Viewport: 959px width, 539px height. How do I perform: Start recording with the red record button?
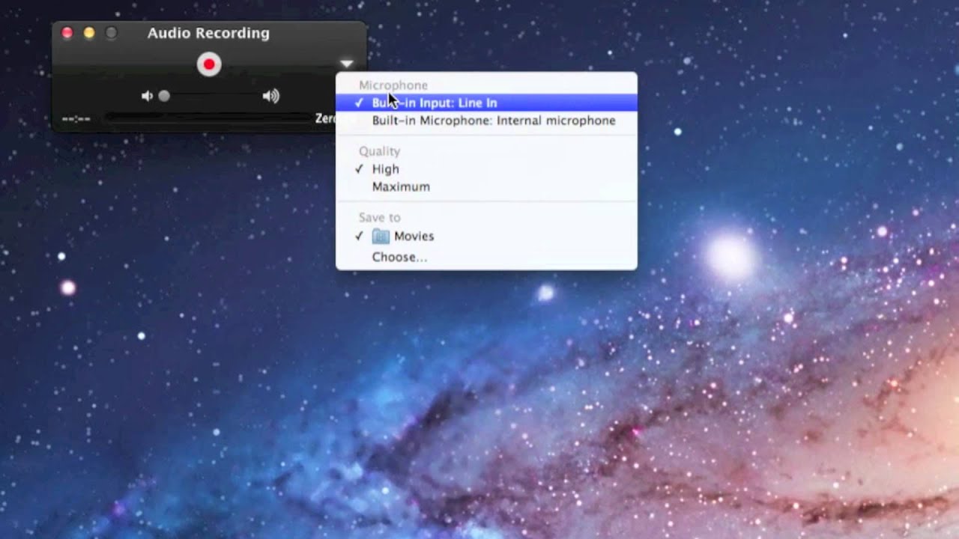pyautogui.click(x=209, y=64)
